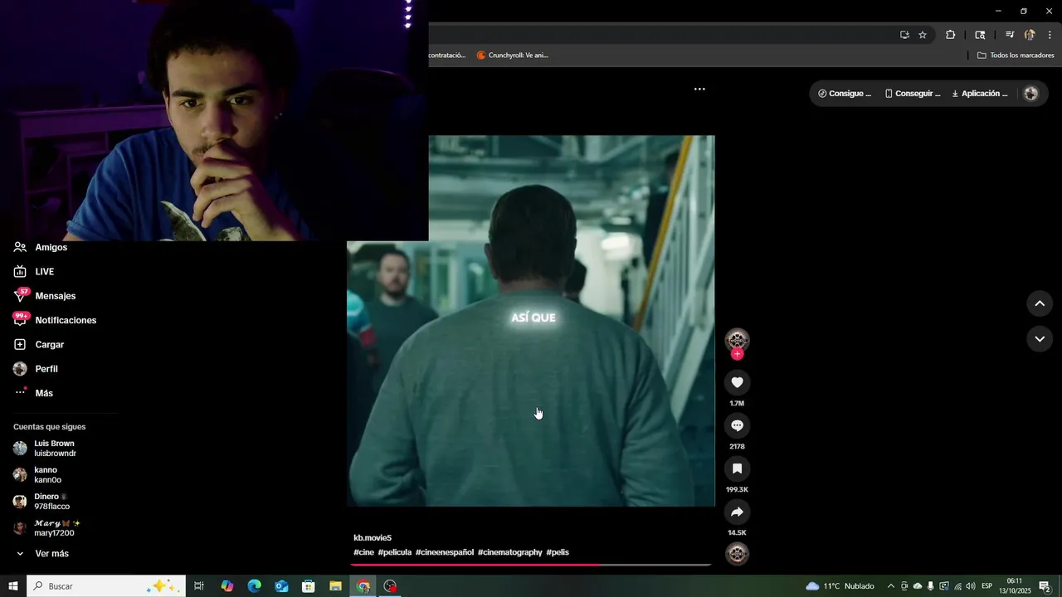Expand Ver más followed accounts

click(41, 554)
